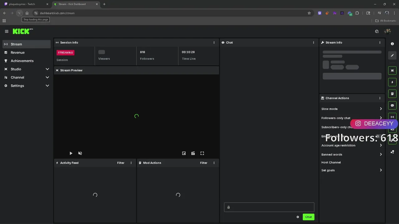
Task: Click the clip icon in the stream preview controls
Action: pos(193,153)
